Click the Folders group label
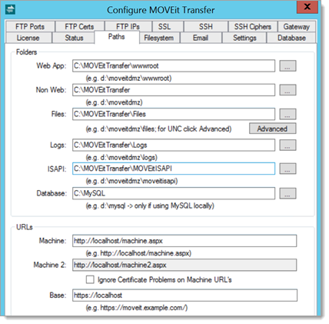329x324 pixels. 26,52
